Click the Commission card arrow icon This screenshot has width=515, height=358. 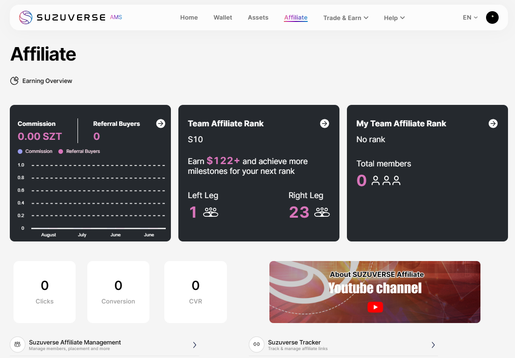point(161,124)
